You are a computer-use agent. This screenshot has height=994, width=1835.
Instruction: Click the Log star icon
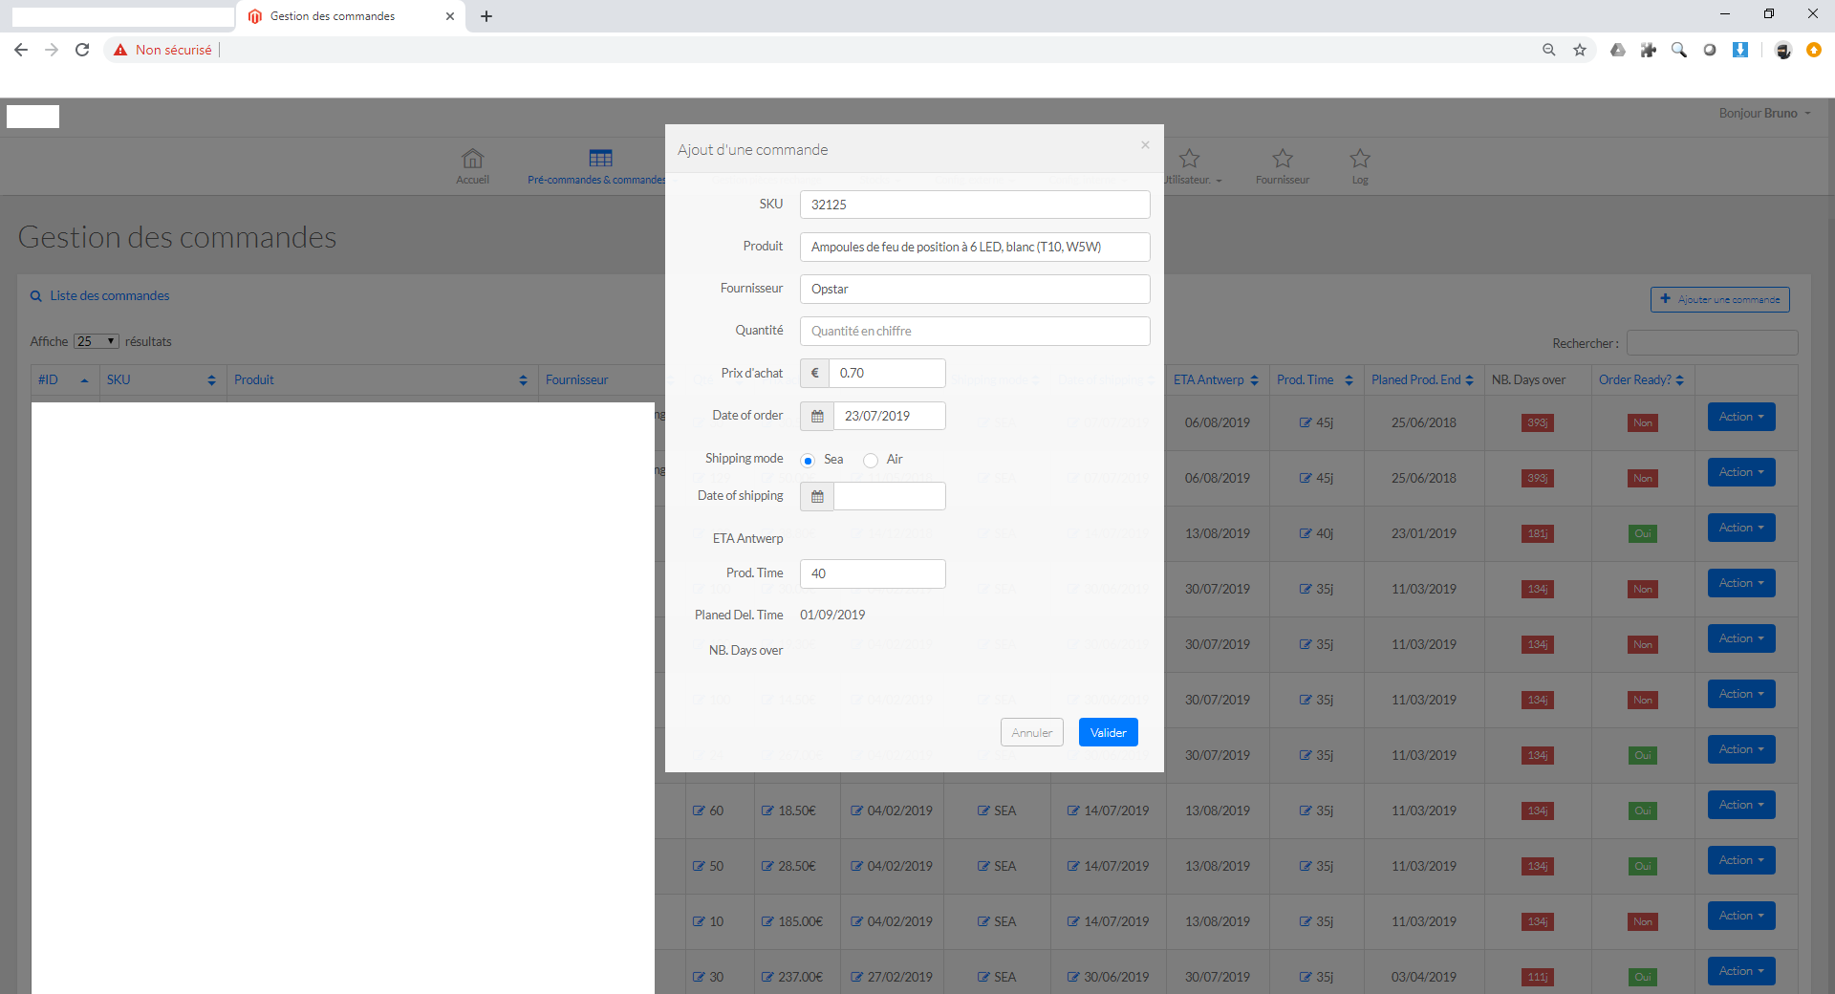(x=1360, y=159)
